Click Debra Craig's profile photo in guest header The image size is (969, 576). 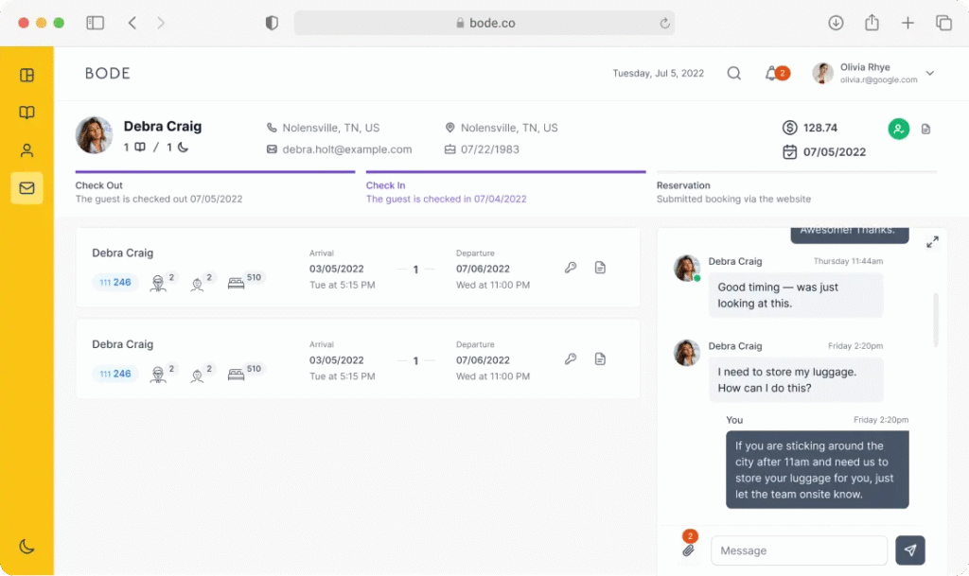pyautogui.click(x=94, y=134)
